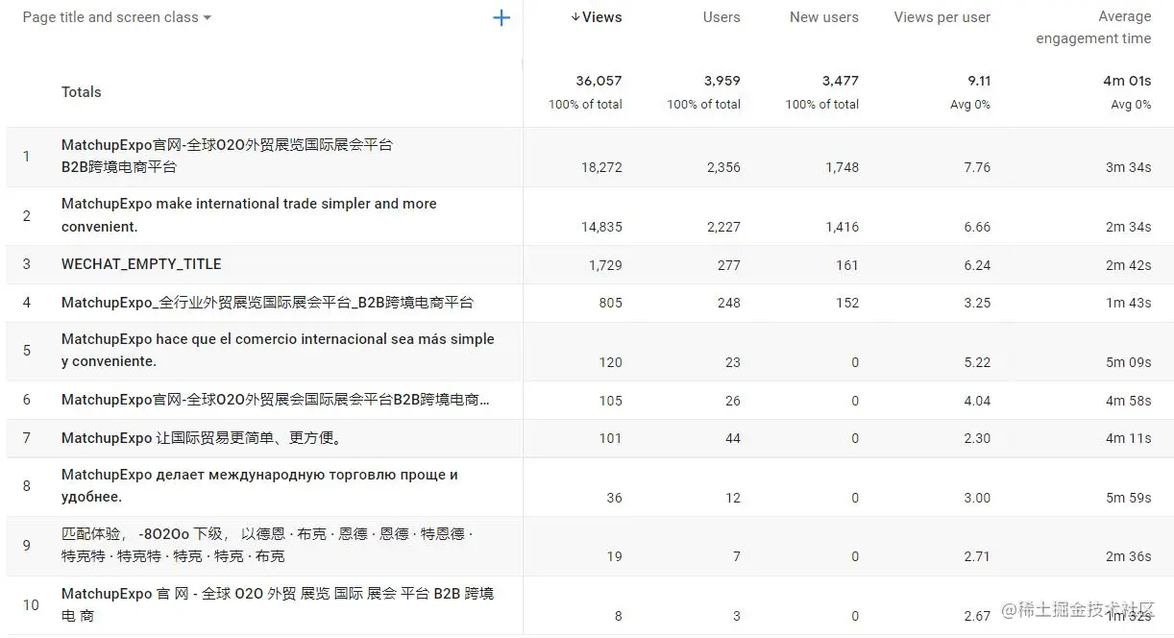The image size is (1174, 638).
Task: Click engagement time 2m 36s
Action: 1128,556
